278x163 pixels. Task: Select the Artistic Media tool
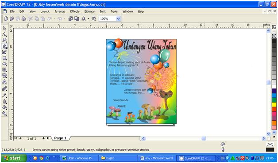coord(4,46)
